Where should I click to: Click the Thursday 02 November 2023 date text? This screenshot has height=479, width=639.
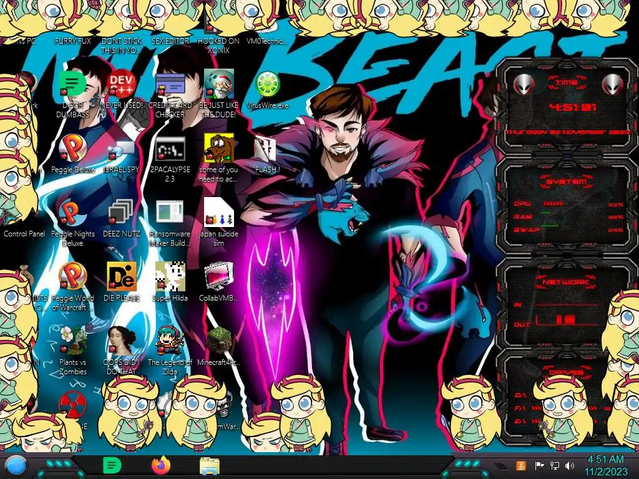(567, 132)
